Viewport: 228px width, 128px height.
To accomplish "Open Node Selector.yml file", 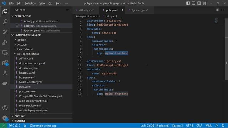I will (x=30, y=82).
